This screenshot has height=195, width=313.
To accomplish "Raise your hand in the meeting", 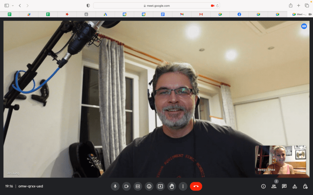I will pyautogui.click(x=172, y=186).
